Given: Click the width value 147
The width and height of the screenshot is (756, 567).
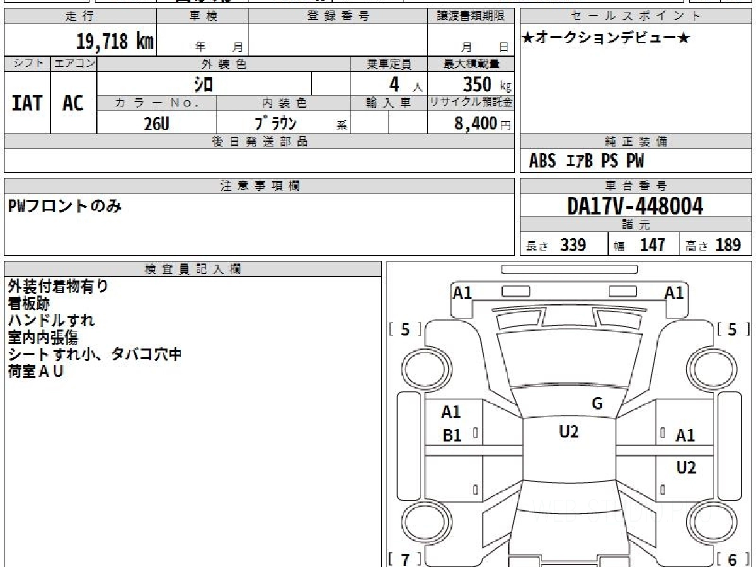Looking at the screenshot, I should (x=652, y=245).
